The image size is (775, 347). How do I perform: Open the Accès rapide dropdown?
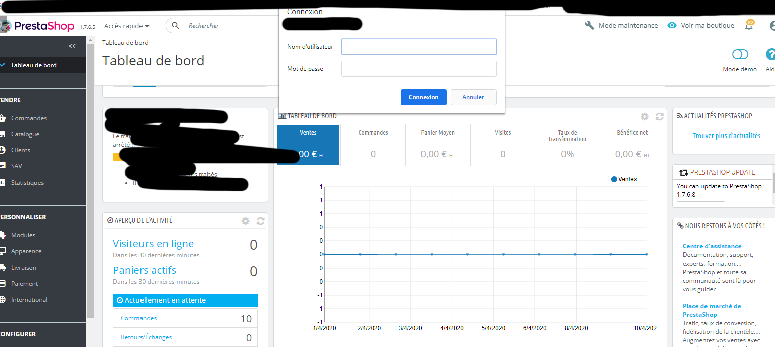[126, 26]
